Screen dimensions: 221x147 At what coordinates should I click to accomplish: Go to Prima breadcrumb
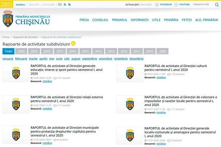[x=6, y=37]
